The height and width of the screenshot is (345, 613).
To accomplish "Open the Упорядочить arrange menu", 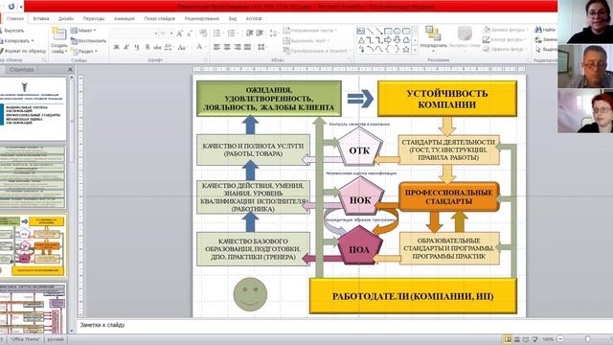I will coord(433,37).
